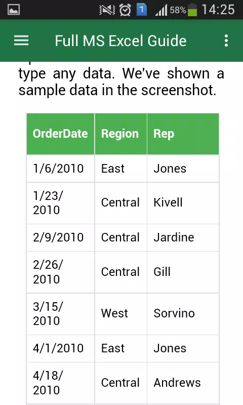This screenshot has height=405, width=243.
Task: Tap the Gill rep cell
Action: (183, 272)
